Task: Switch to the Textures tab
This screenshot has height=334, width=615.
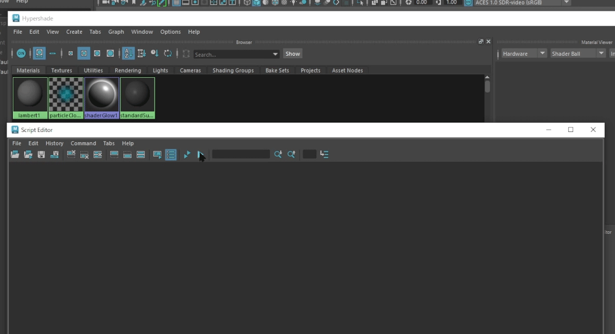Action: click(x=61, y=71)
